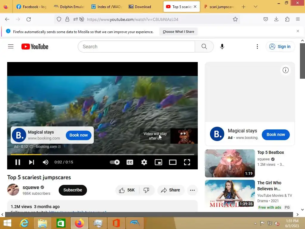The image size is (305, 229).
Task: Open Firefox application menu
Action: [298, 19]
